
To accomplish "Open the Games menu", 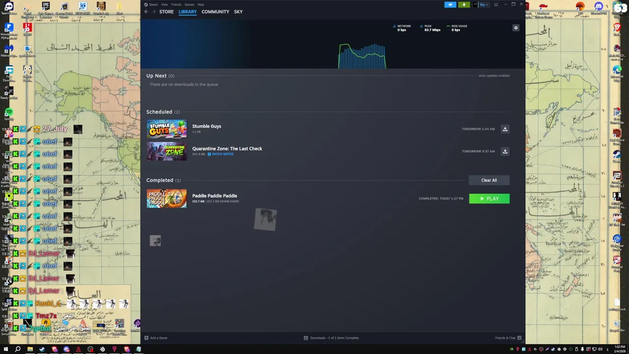I will [x=189, y=4].
